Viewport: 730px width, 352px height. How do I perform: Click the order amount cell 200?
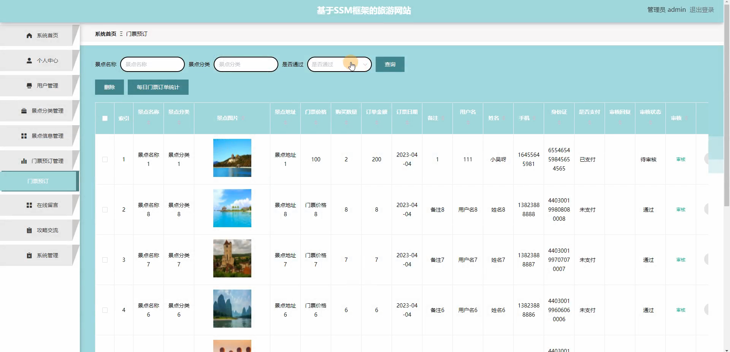376,159
